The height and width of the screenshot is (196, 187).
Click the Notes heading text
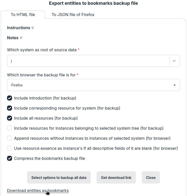(x=13, y=38)
